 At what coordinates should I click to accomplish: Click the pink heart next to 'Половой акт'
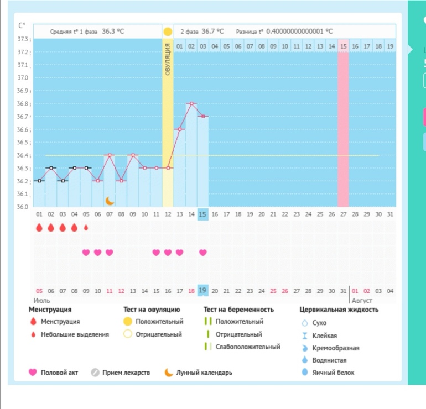click(x=33, y=373)
